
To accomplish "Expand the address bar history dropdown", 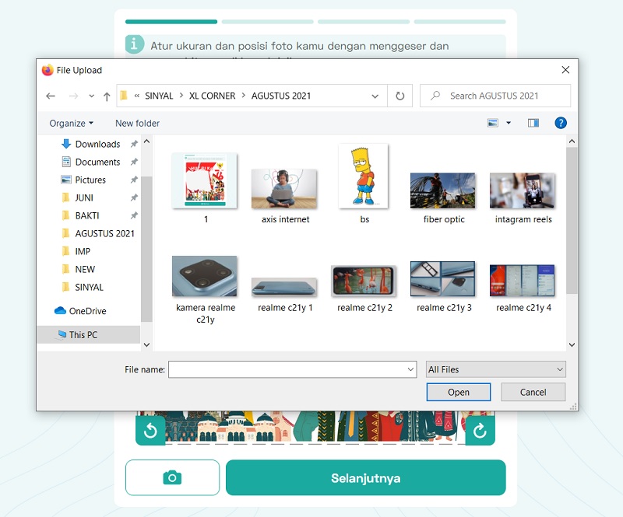I will (x=375, y=96).
